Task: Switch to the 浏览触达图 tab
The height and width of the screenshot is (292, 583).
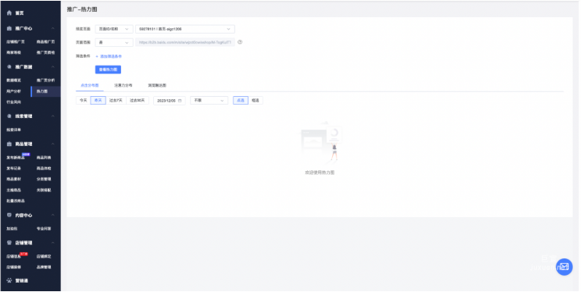Action: [x=157, y=85]
